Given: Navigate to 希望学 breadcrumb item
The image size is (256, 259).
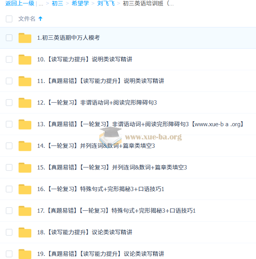Looking at the screenshot, I should (x=80, y=3).
